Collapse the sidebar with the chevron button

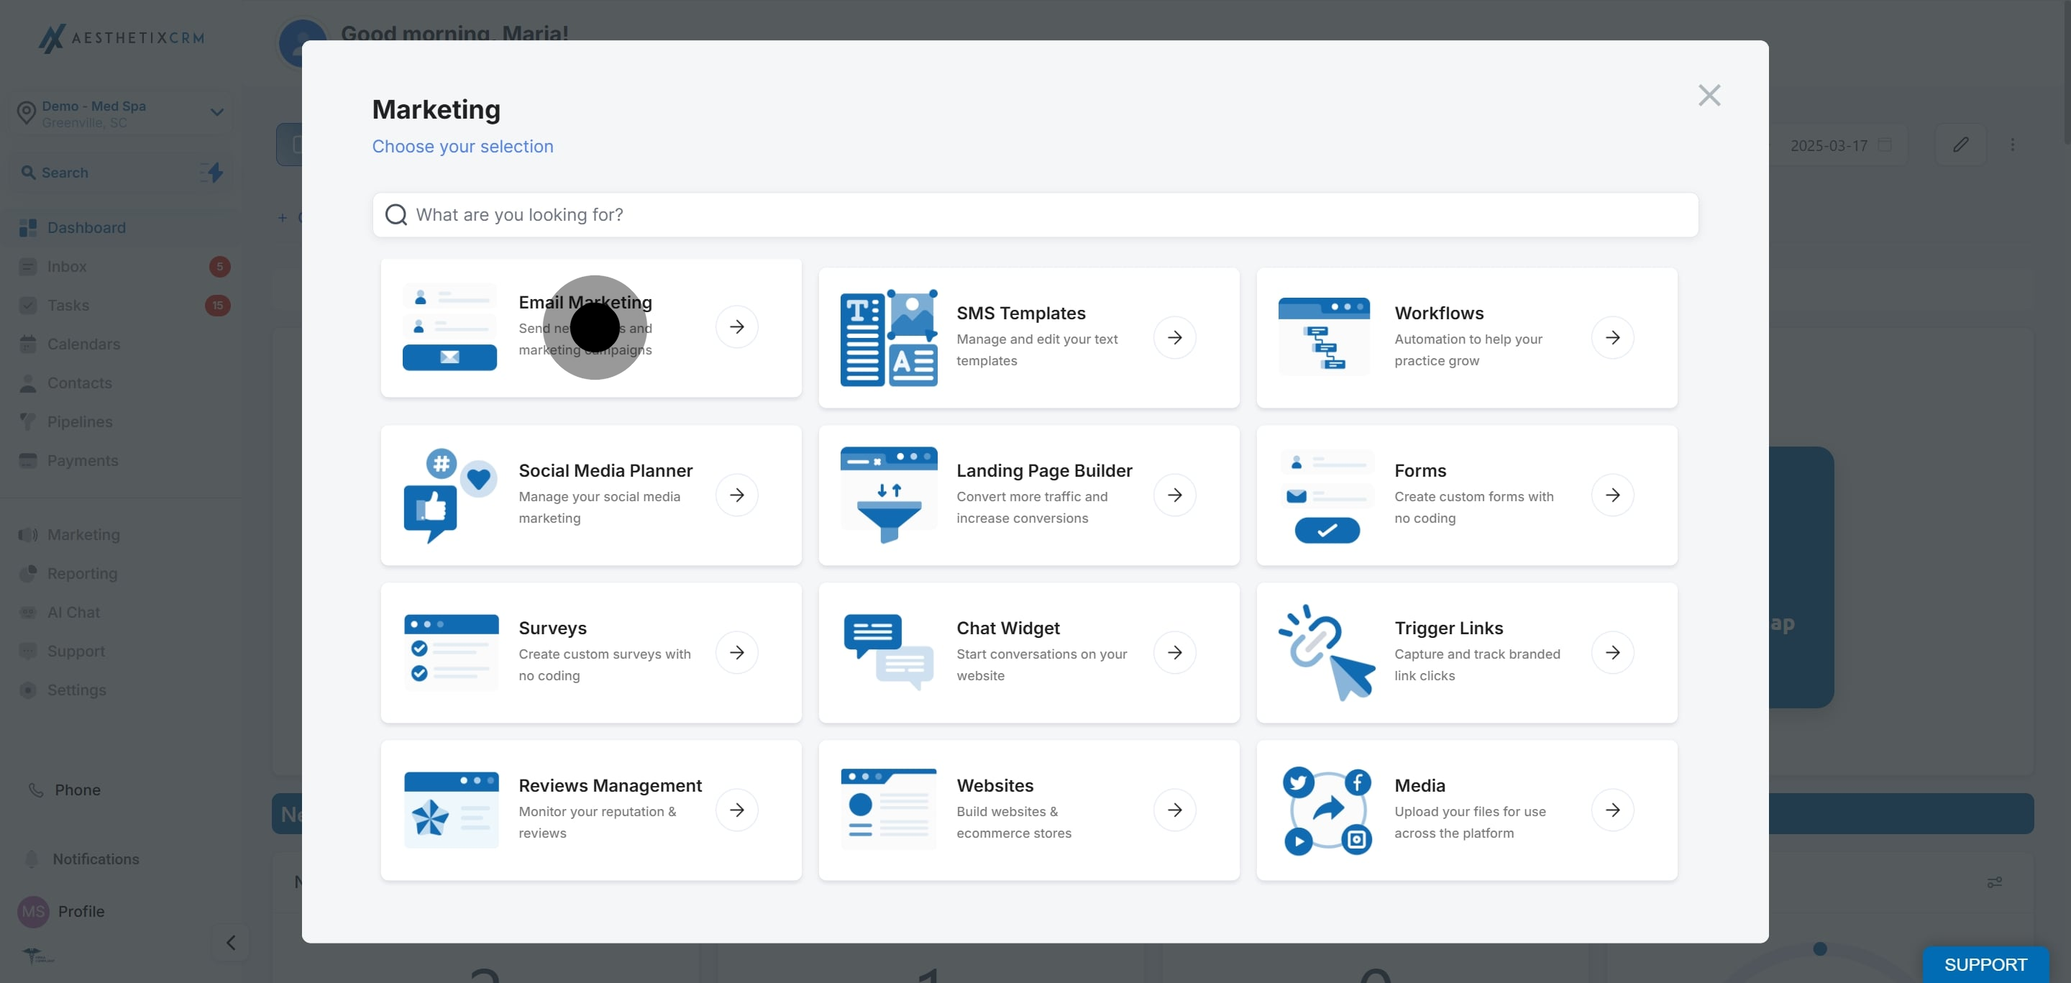tap(231, 942)
